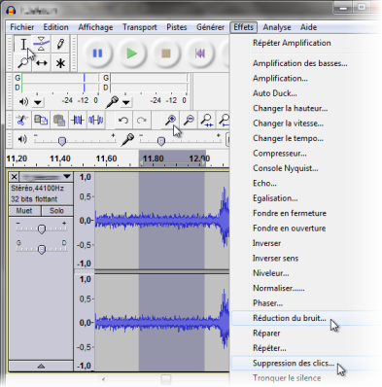The width and height of the screenshot is (382, 387).
Task: Adjust the track pan G/D slider
Action: (42, 249)
